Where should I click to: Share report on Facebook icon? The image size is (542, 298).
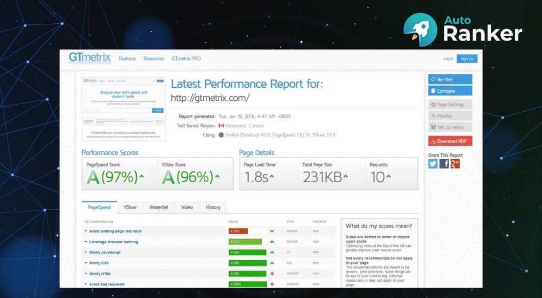(444, 164)
